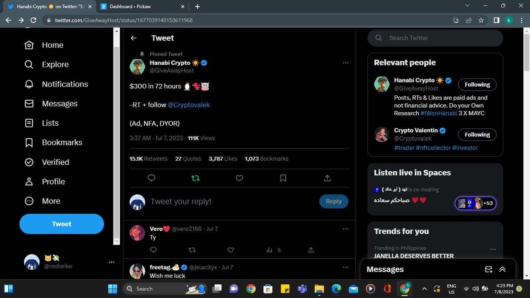530x298 pixels.
Task: Open Lists in the sidebar
Action: pyautogui.click(x=42, y=123)
